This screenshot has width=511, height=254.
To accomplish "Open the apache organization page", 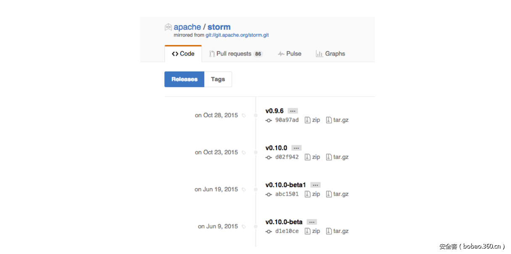I will point(188,26).
